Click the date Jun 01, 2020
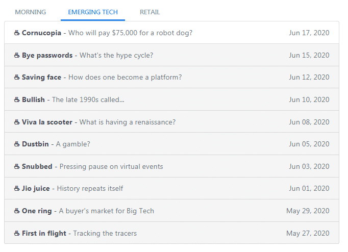Image resolution: width=348 pixels, height=252 pixels. (x=309, y=188)
